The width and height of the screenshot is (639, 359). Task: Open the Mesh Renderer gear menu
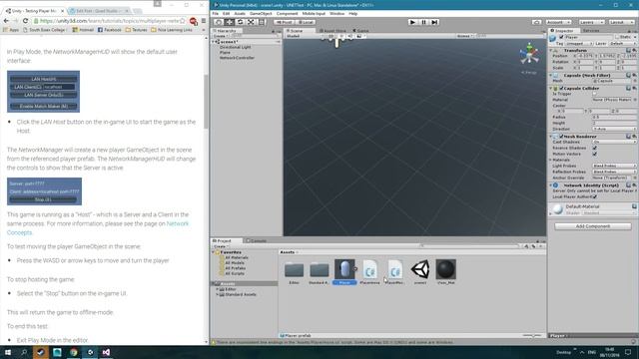pos(634,137)
